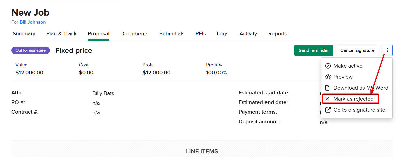
Task: Click the Mark as rejected X icon
Action: 327,99
